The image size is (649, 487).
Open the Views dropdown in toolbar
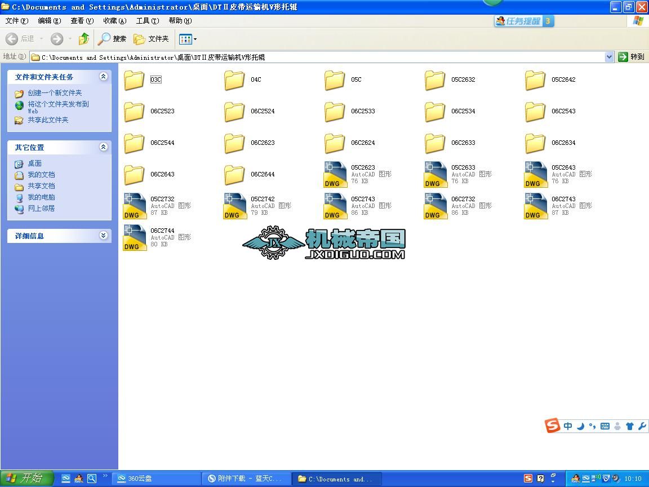[x=188, y=39]
